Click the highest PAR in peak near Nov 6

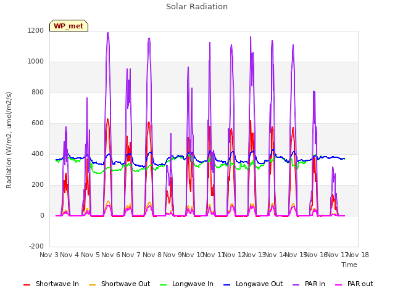click(108, 33)
